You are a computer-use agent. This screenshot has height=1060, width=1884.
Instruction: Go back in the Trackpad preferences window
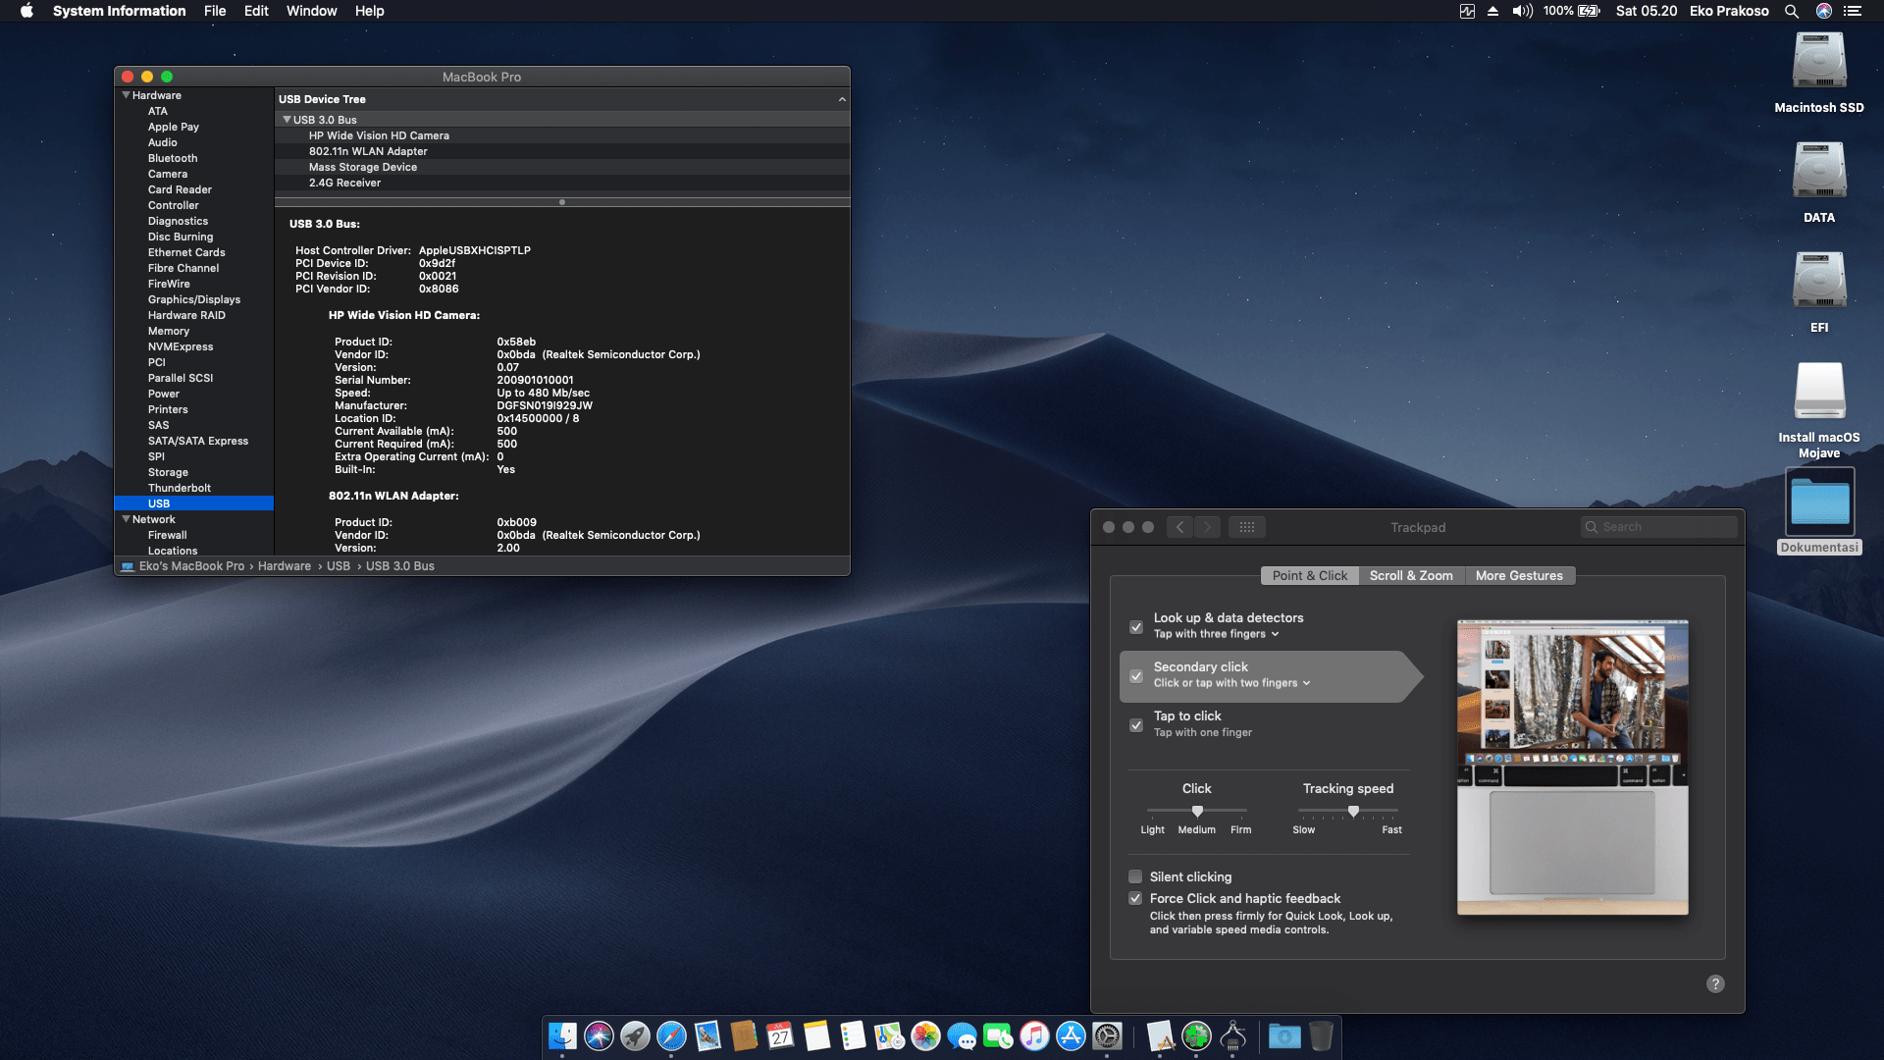coord(1179,527)
